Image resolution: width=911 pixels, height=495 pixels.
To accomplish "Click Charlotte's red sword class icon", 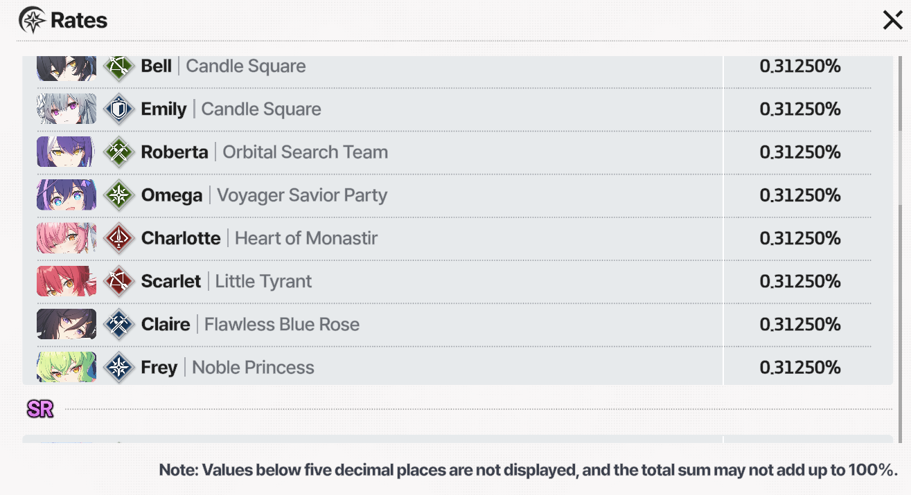I will 119,238.
